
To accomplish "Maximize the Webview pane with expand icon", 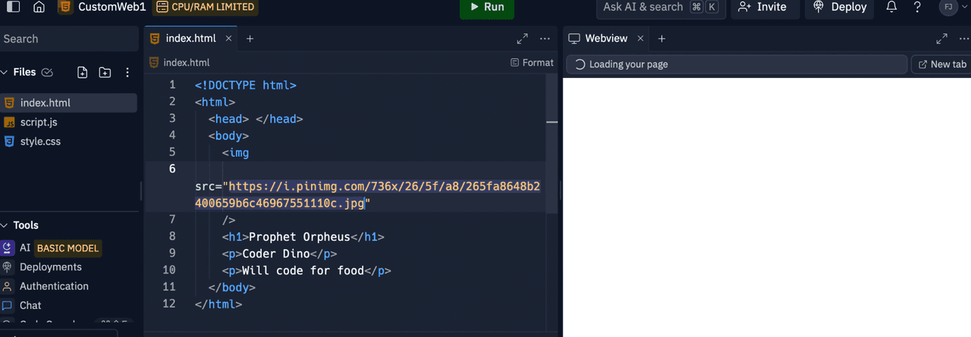I will tap(941, 39).
